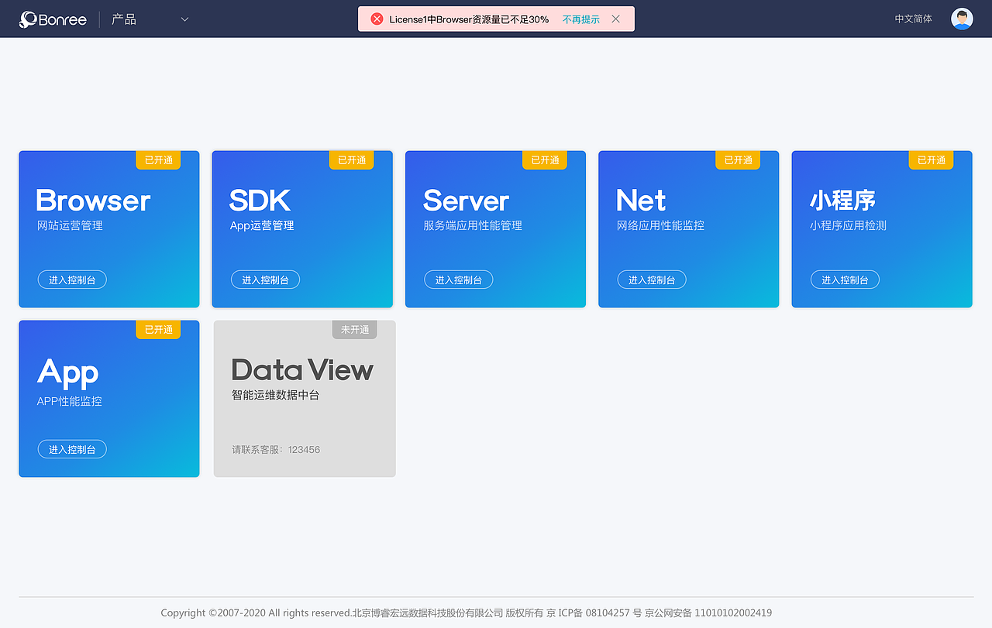992x628 pixels.
Task: Enter the SDK console with 进入控制台
Action: (x=265, y=280)
